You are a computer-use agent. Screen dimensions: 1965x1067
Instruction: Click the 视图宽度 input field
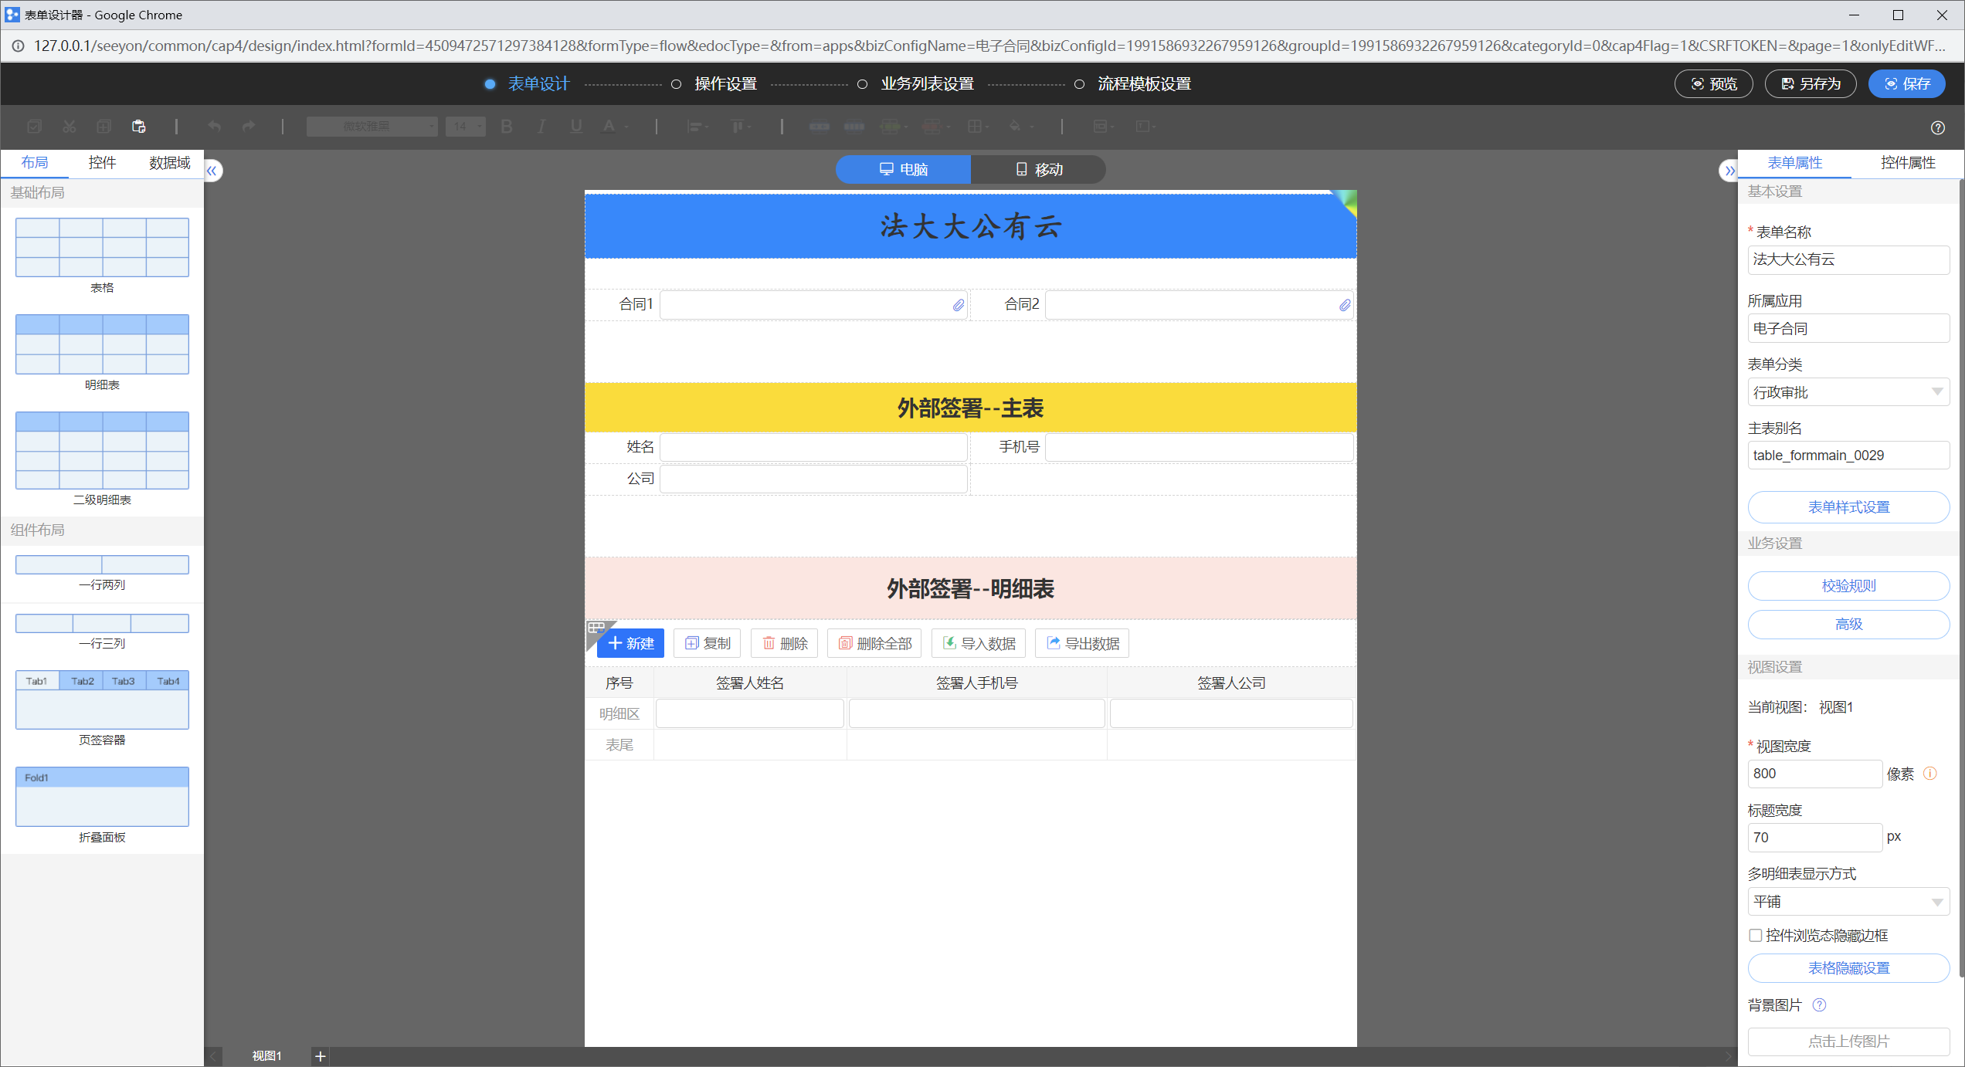[1814, 773]
